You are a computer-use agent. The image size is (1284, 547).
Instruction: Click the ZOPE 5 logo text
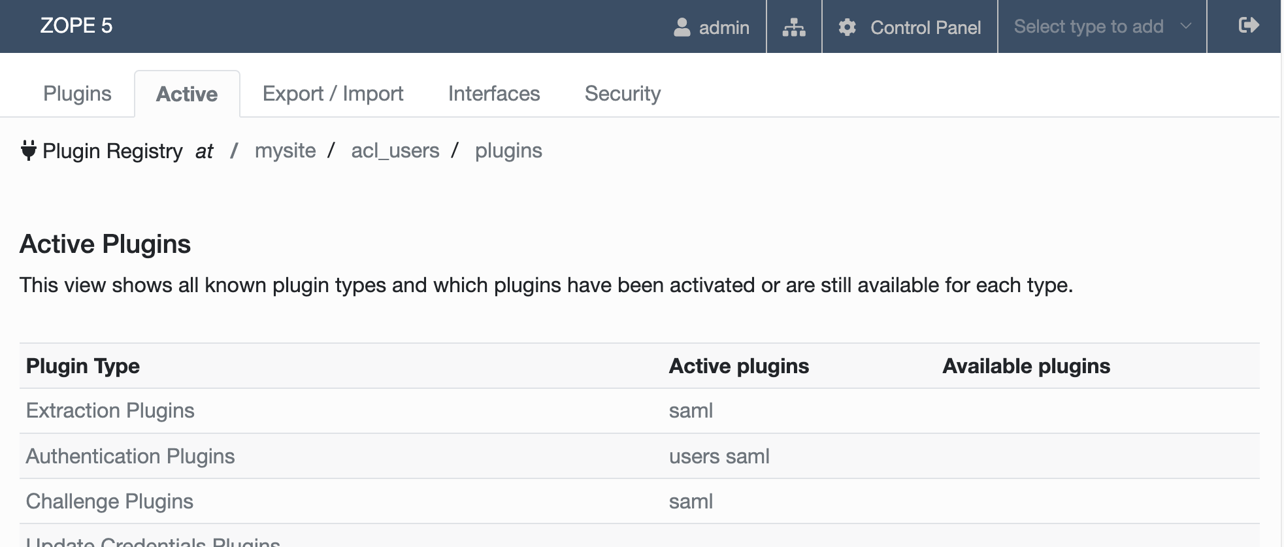(x=76, y=25)
